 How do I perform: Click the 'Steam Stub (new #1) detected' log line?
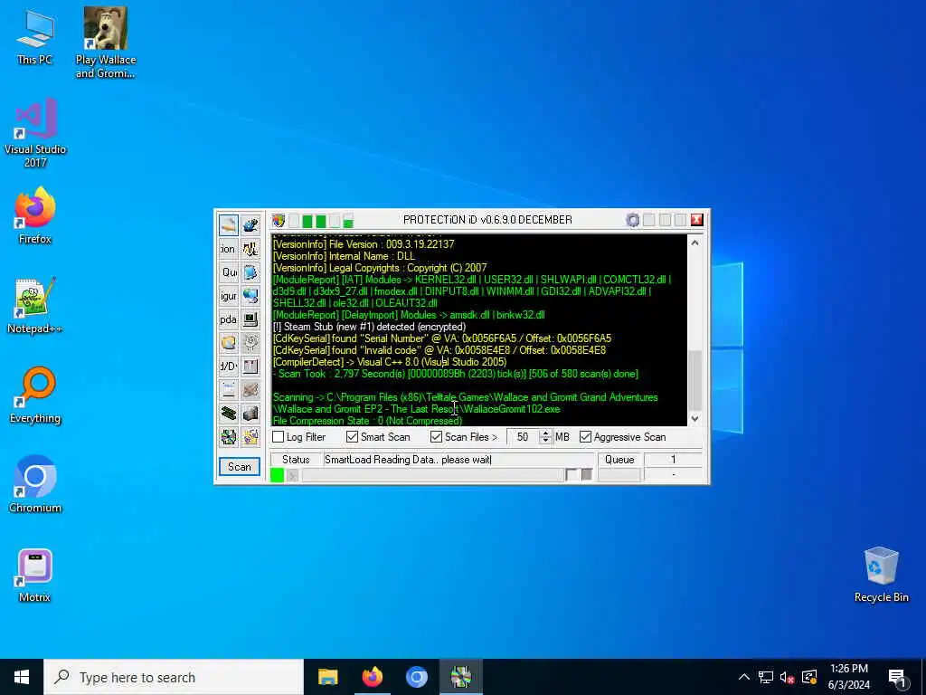(369, 326)
